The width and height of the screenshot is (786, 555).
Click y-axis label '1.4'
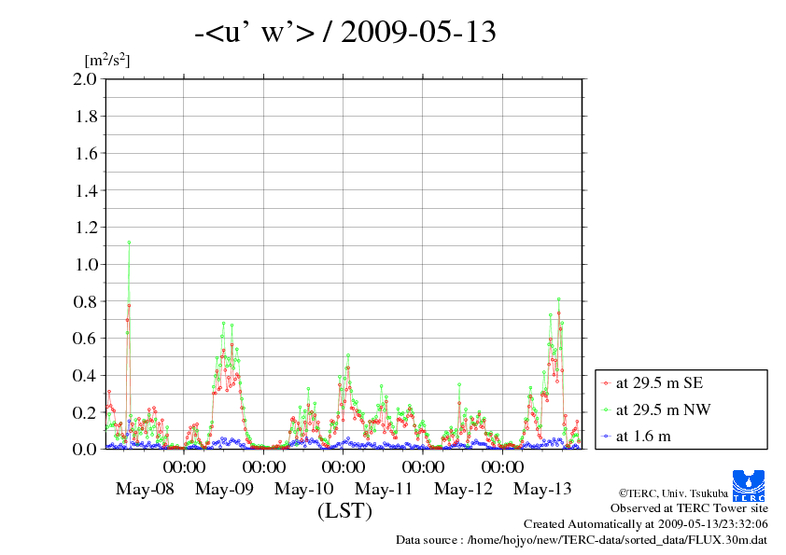85,190
